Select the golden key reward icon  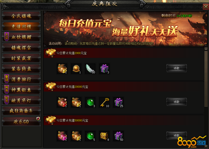click(x=104, y=102)
